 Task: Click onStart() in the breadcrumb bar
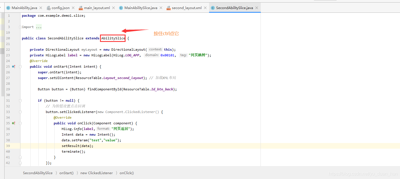tap(66, 173)
